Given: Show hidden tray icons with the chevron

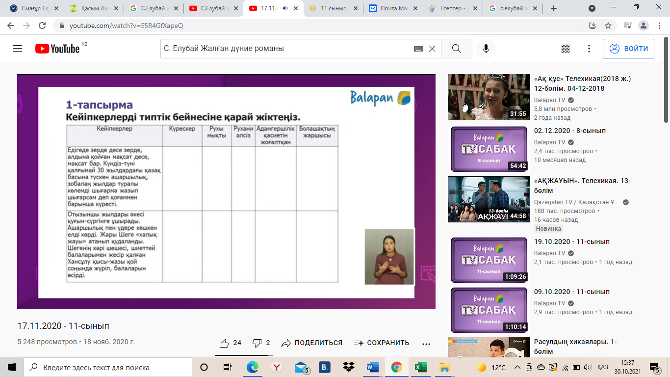Looking at the screenshot, I should (x=517, y=368).
